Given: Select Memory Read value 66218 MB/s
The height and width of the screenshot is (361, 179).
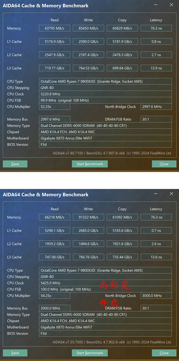Looking at the screenshot, I should pos(54,217).
